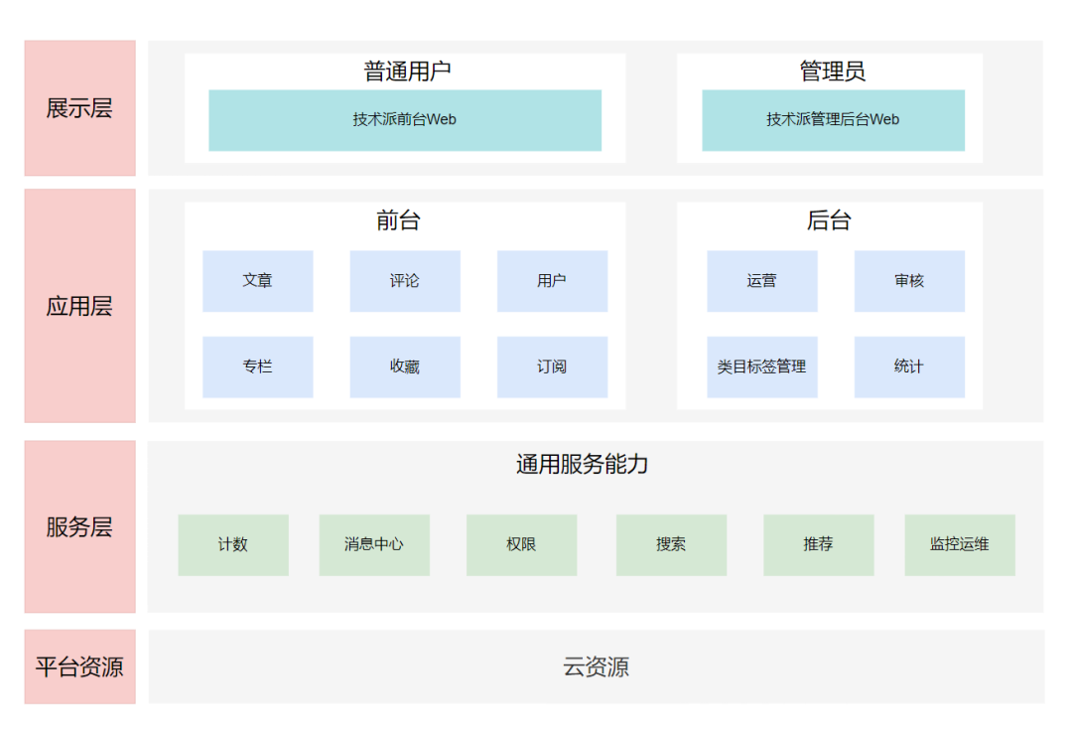Click the 用户 box under 前台

(552, 281)
